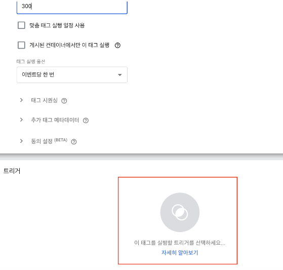Open help icon next to 게시된 컨테이너에서만 이 태그 실행
This screenshot has height=270, width=283.
point(117,45)
